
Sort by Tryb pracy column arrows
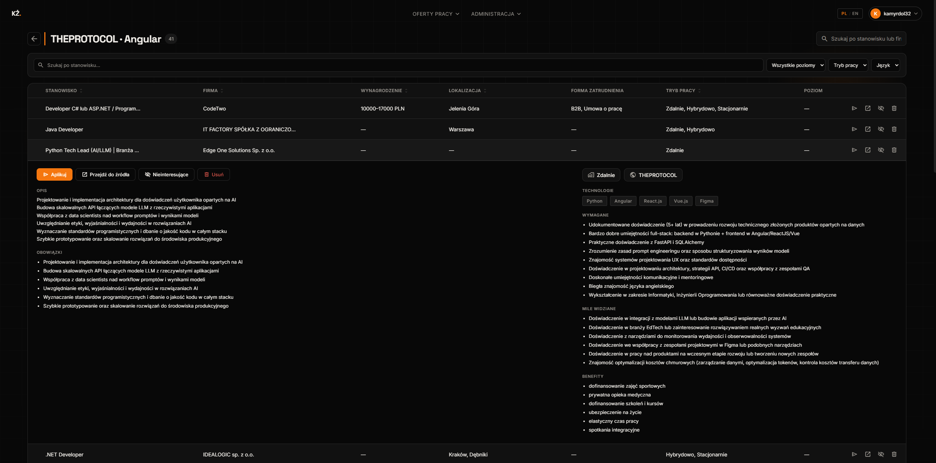(x=699, y=91)
